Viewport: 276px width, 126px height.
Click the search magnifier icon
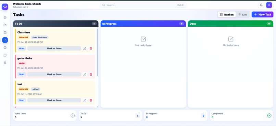103,5
